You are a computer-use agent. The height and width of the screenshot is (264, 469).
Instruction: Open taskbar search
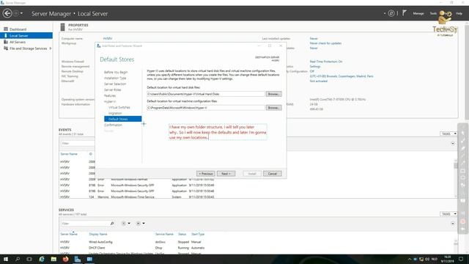pyautogui.click(x=18, y=259)
